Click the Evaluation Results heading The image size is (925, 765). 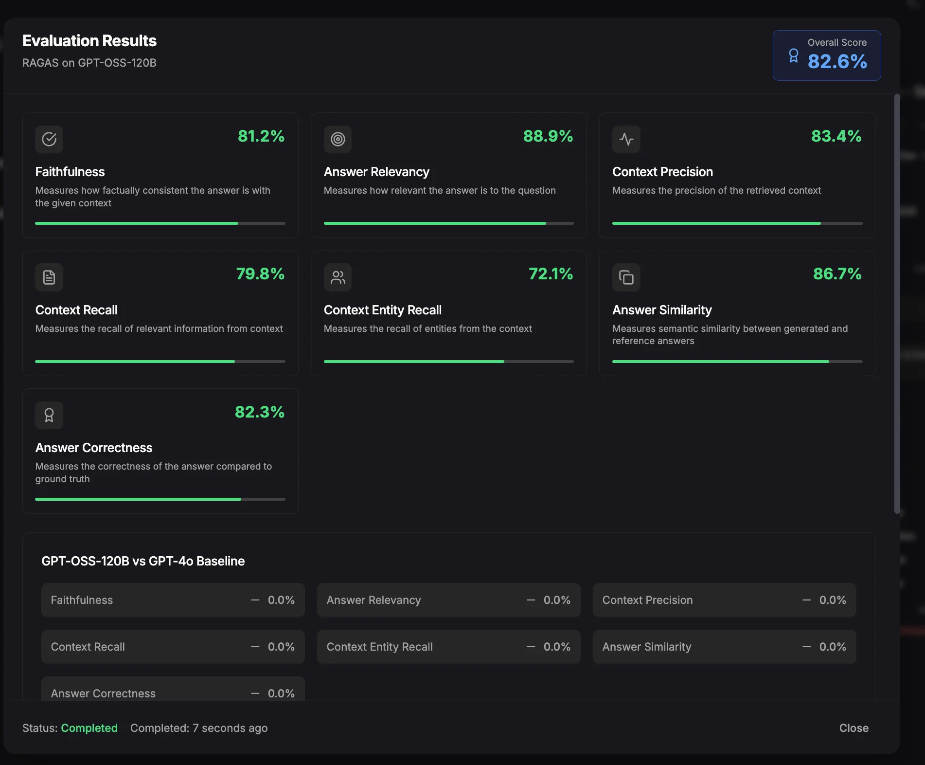coord(89,41)
